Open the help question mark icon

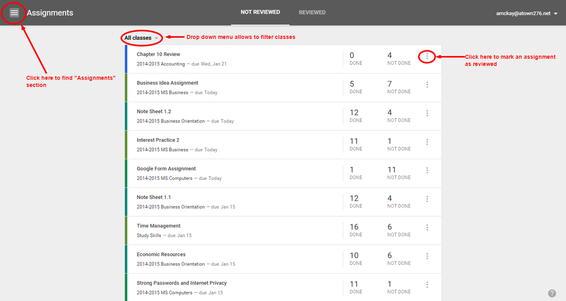coord(552,293)
